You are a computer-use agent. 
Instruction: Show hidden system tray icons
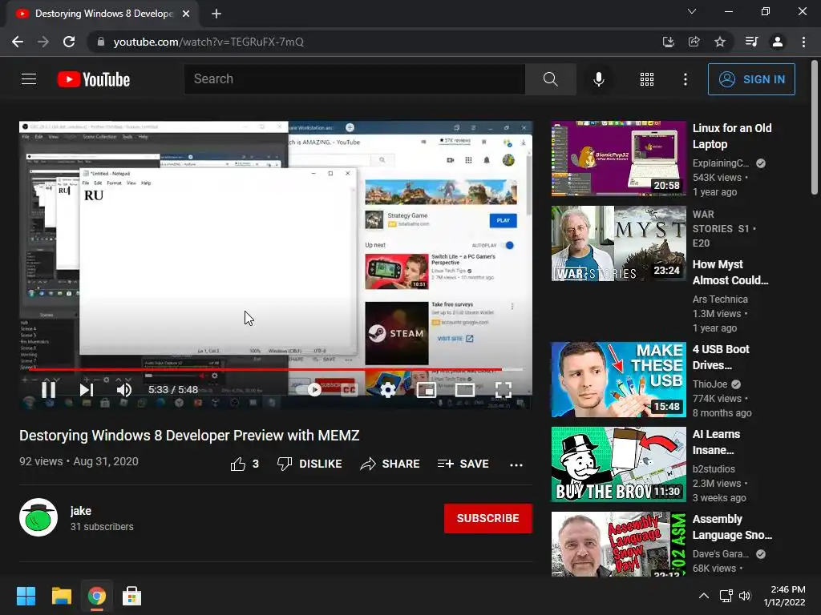coord(704,596)
